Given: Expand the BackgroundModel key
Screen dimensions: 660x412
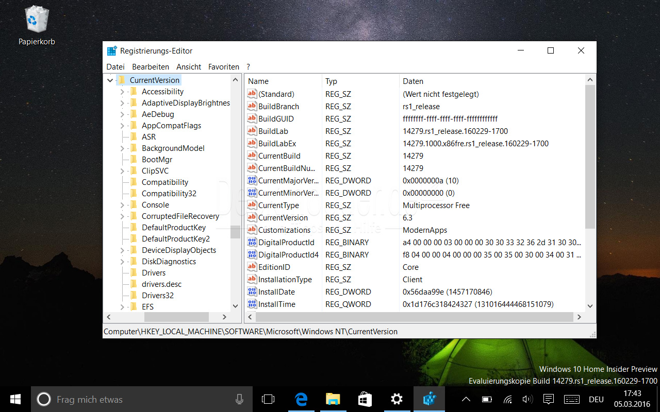Looking at the screenshot, I should pos(122,148).
